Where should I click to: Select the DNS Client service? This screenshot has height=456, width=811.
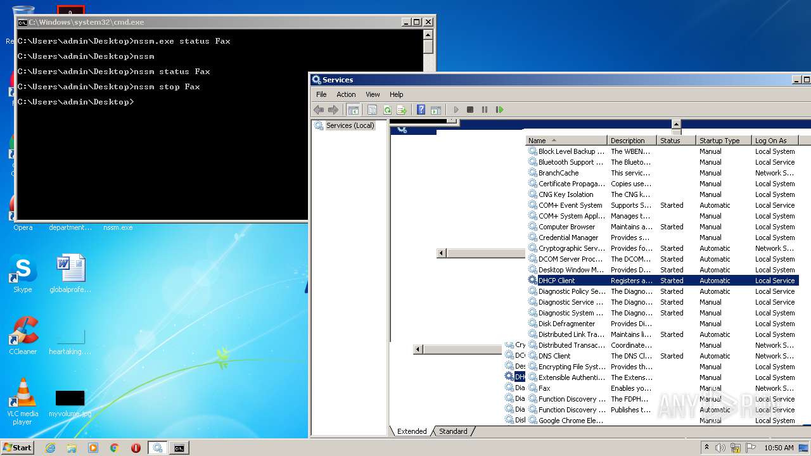tap(662, 356)
